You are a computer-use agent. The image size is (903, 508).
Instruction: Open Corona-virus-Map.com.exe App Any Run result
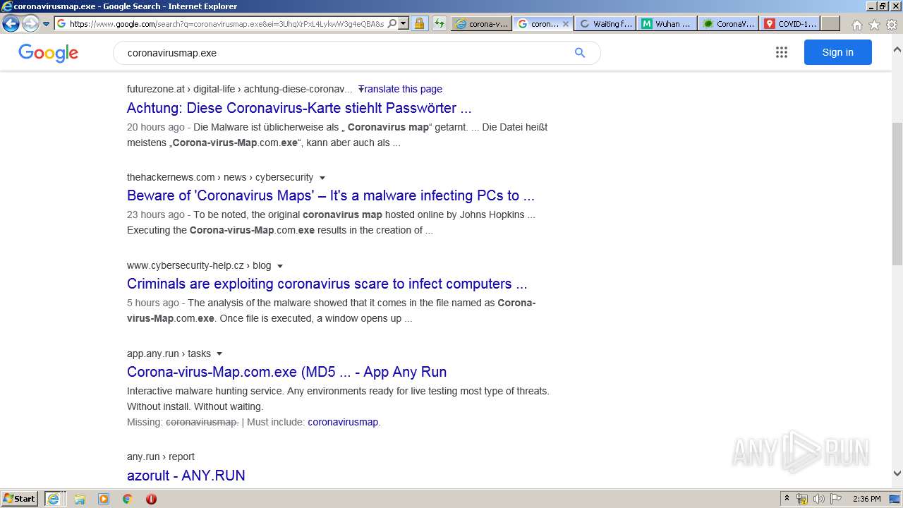coord(286,372)
